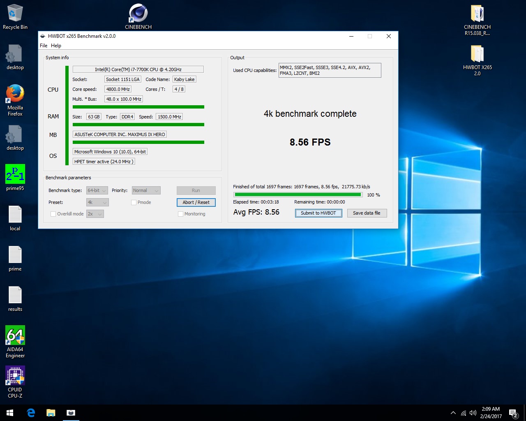Click the Microsoft Windows 10 64-bit OS field

tap(110, 152)
